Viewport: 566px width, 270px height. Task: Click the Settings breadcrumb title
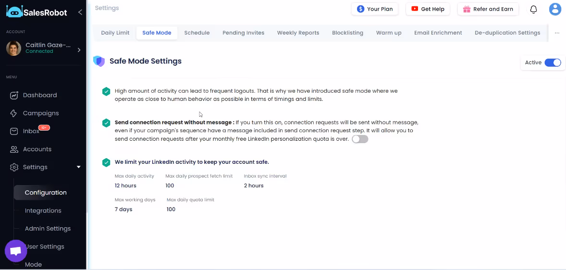pyautogui.click(x=107, y=8)
